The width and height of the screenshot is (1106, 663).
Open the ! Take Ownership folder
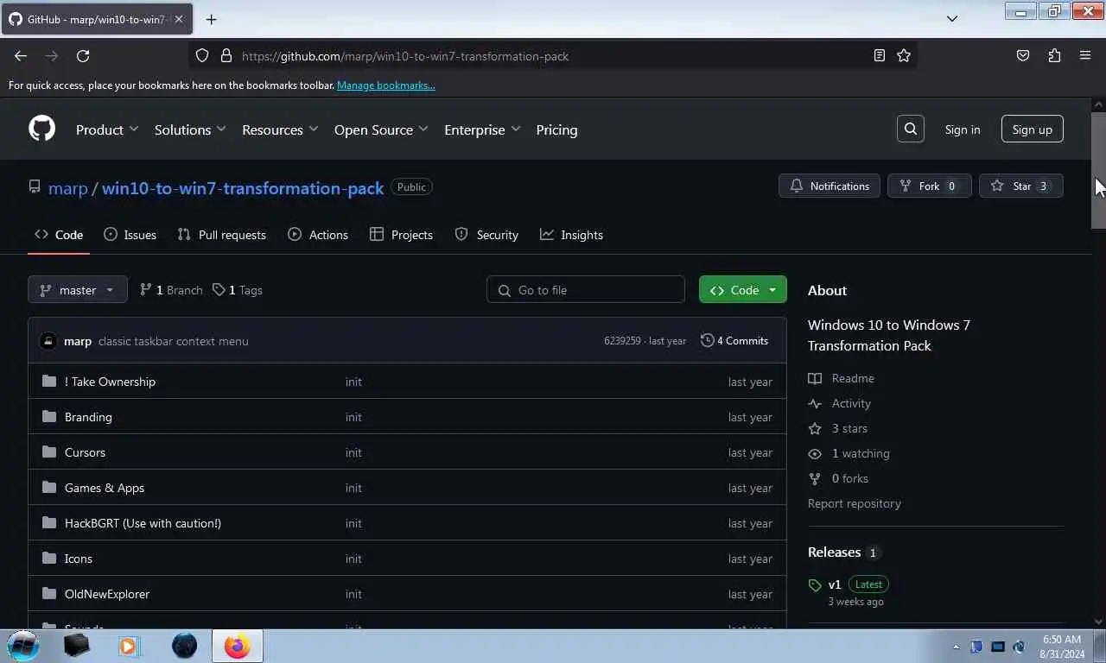tap(110, 382)
